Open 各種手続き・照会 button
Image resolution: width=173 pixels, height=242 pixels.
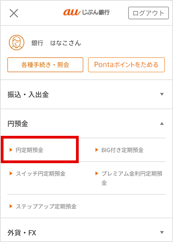(x=45, y=65)
